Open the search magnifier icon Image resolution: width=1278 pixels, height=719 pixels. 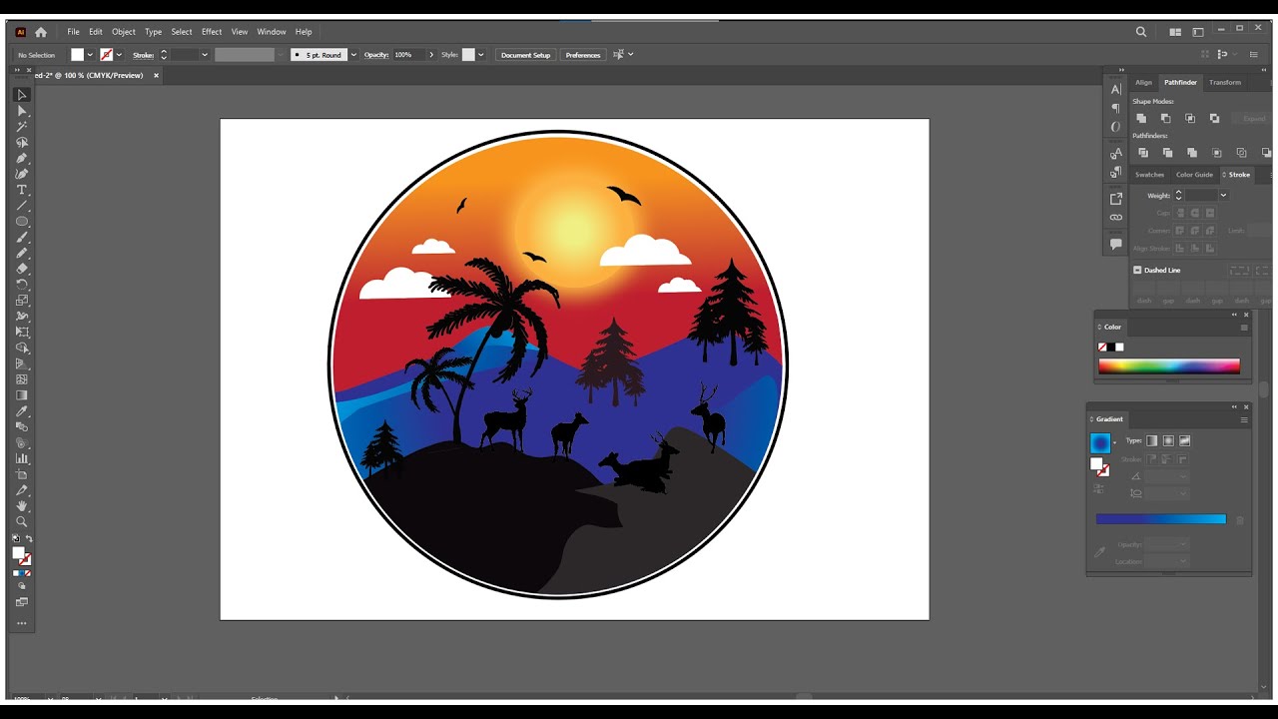click(1141, 32)
